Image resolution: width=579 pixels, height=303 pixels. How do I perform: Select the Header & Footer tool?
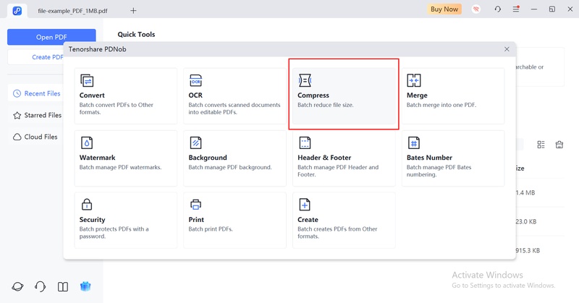pos(343,158)
